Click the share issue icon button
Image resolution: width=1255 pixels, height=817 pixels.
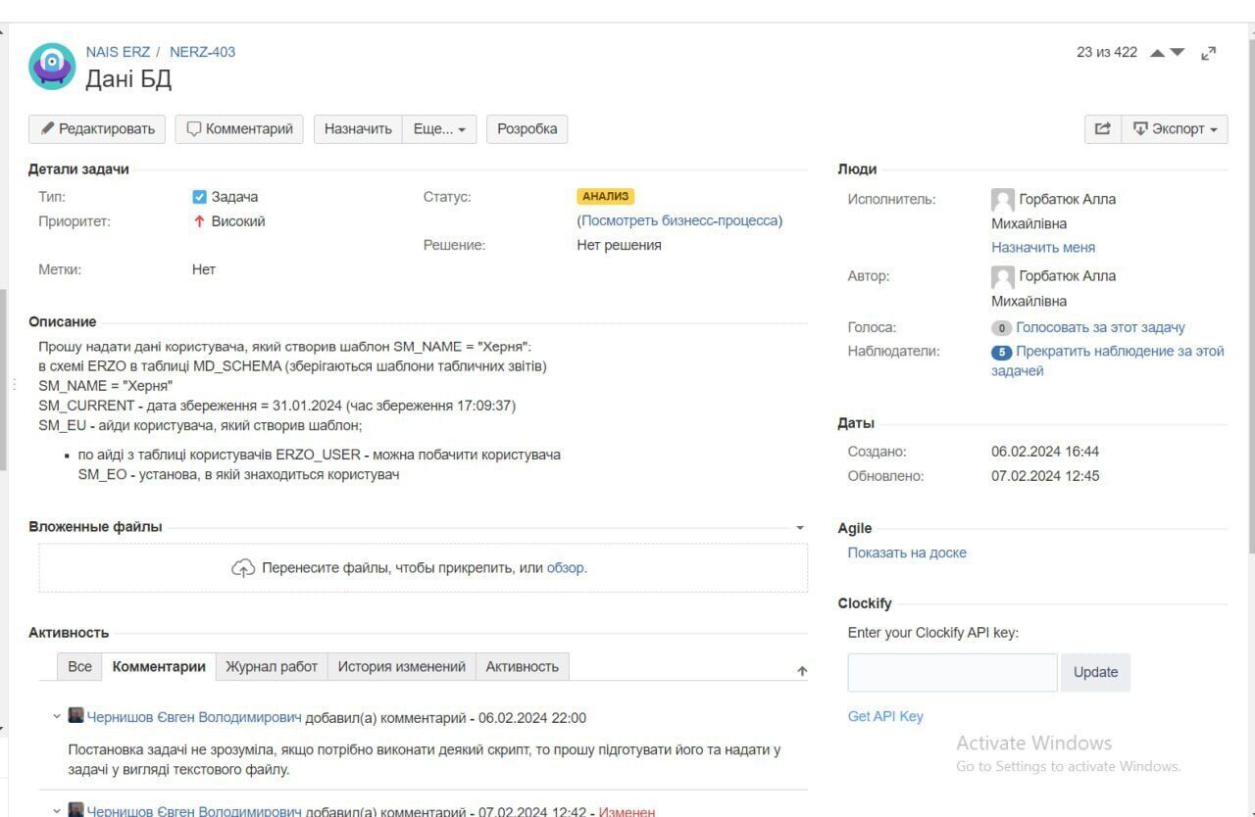(x=1102, y=128)
